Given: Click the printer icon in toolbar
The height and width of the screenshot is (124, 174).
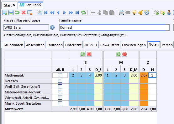Looking at the screenshot, I should tap(122, 12).
